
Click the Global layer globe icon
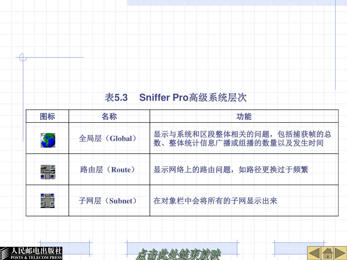(48, 140)
